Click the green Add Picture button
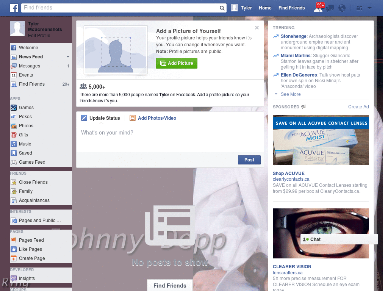Screen dimensions: 388x291 177,63
